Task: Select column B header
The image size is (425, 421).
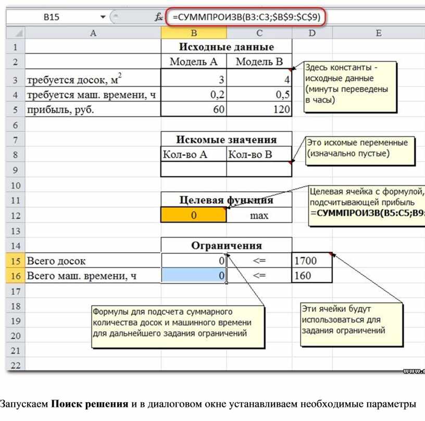Action: click(194, 33)
